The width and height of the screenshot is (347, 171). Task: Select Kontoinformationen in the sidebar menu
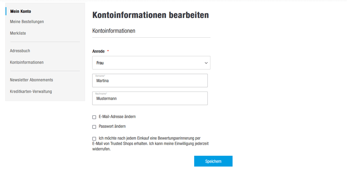(26, 62)
